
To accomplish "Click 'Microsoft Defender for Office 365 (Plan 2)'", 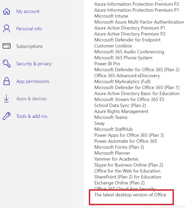I will pos(137,70).
